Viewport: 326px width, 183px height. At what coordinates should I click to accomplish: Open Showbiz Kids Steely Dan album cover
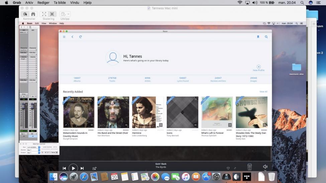pos(251,112)
